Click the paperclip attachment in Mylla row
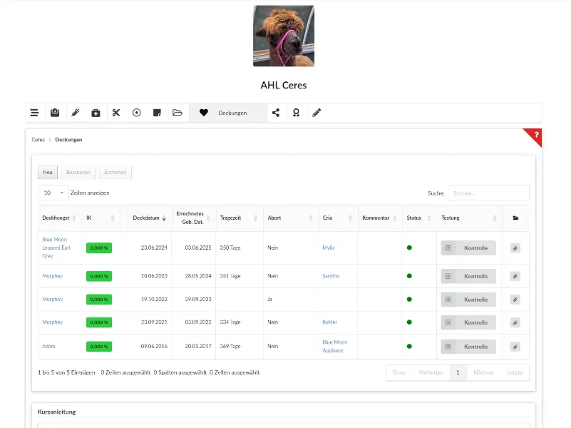 515,248
